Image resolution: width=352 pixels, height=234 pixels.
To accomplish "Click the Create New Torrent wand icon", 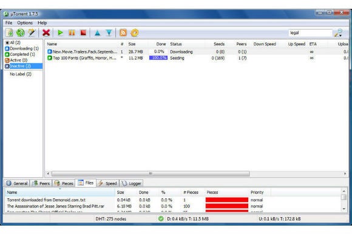I will point(32,33).
